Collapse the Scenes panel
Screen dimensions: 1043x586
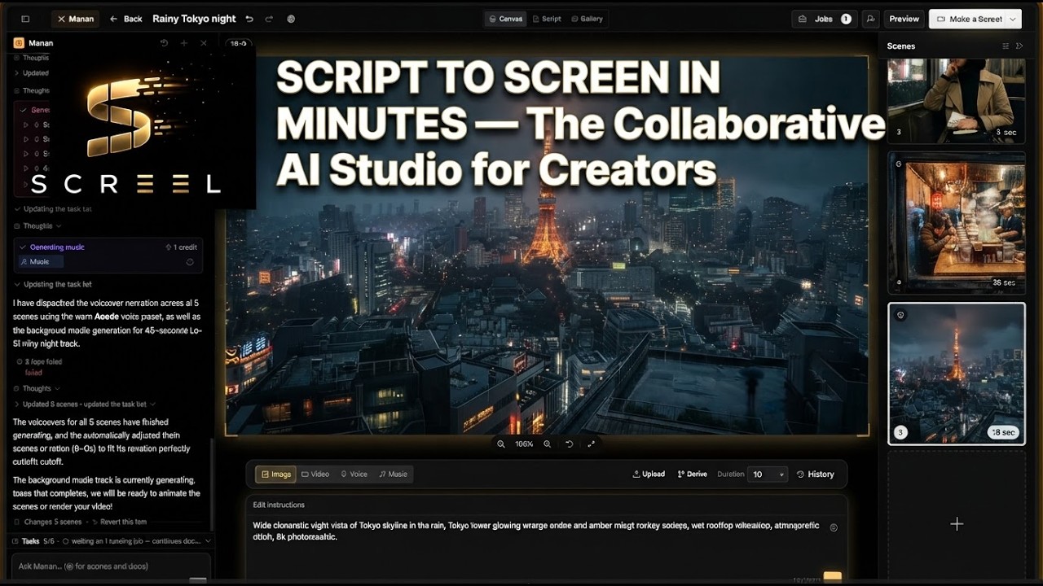[x=1019, y=46]
